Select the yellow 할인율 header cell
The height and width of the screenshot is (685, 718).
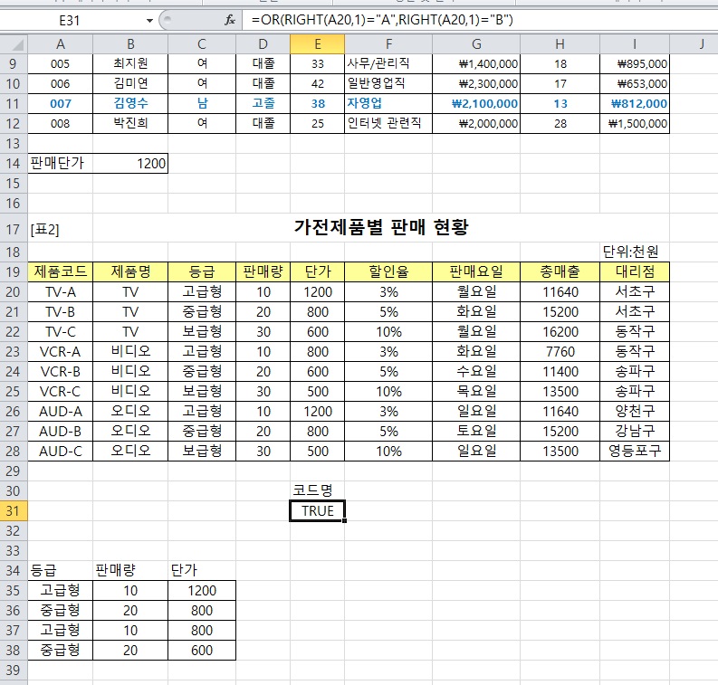[x=388, y=271]
